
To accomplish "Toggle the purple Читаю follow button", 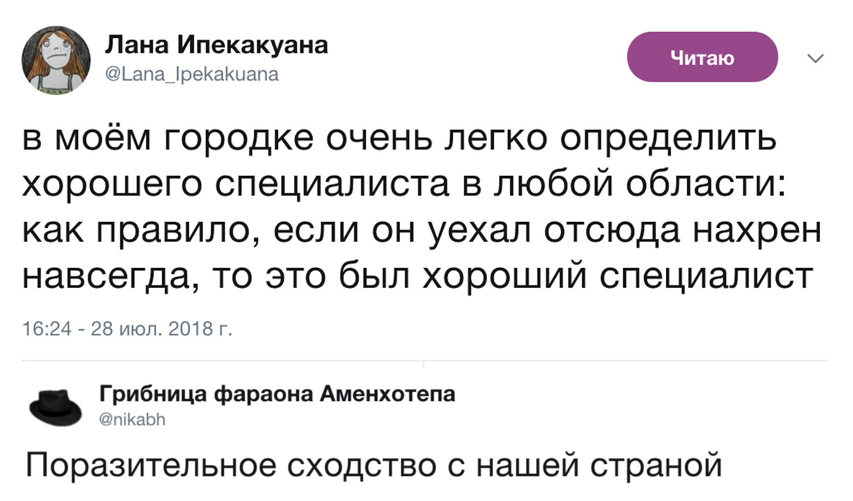I will click(x=702, y=57).
